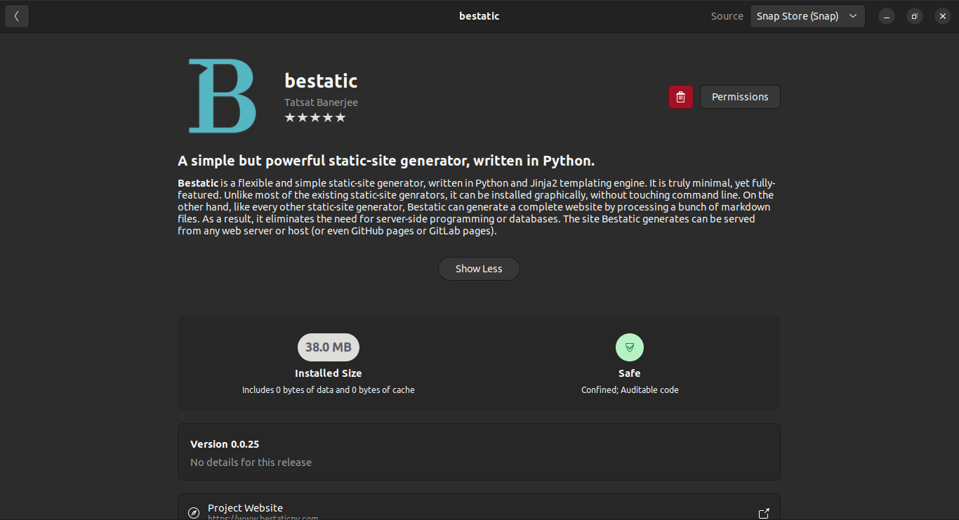The image size is (959, 520).
Task: Click the five-star rating
Action: (315, 118)
